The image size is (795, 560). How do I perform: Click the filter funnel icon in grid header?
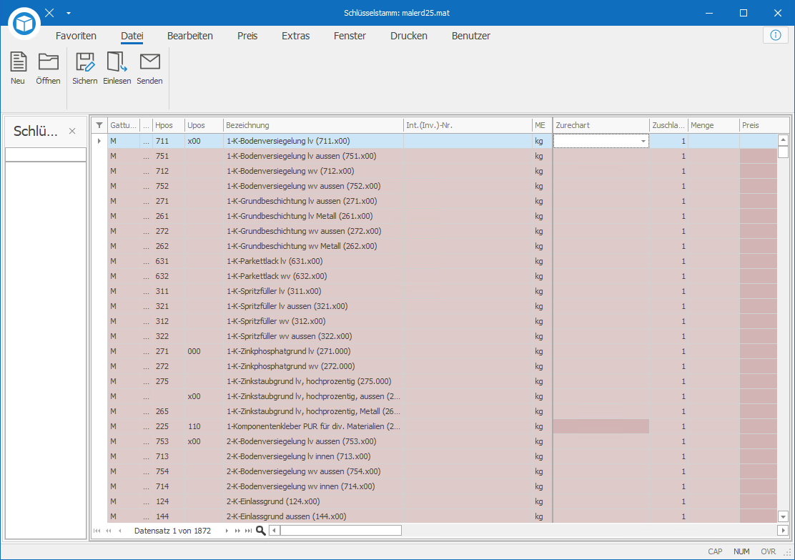click(99, 125)
